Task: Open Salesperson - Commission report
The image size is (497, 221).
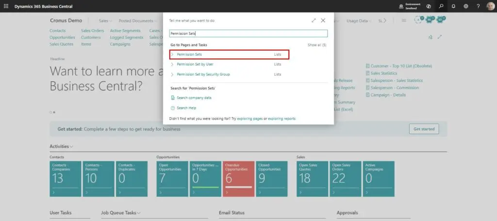Action: click(x=395, y=88)
